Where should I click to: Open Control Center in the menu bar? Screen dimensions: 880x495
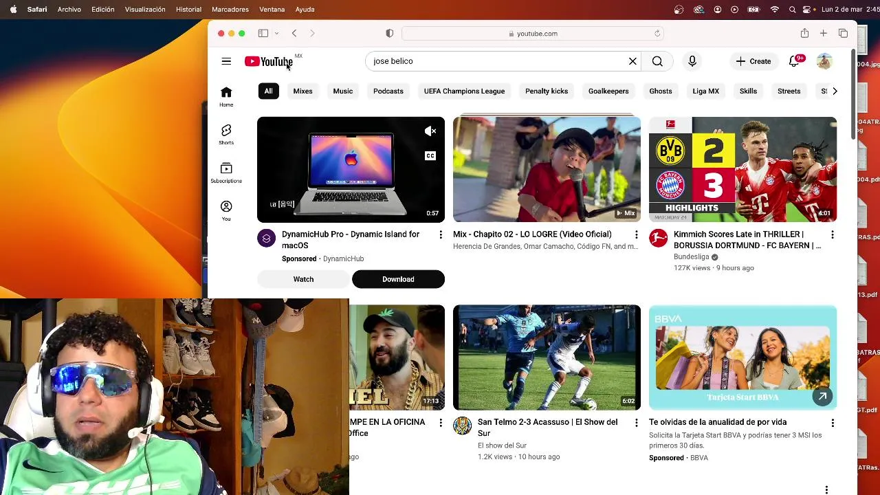[x=806, y=10]
